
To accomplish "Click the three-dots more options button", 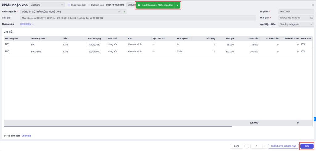I will point(247,146).
